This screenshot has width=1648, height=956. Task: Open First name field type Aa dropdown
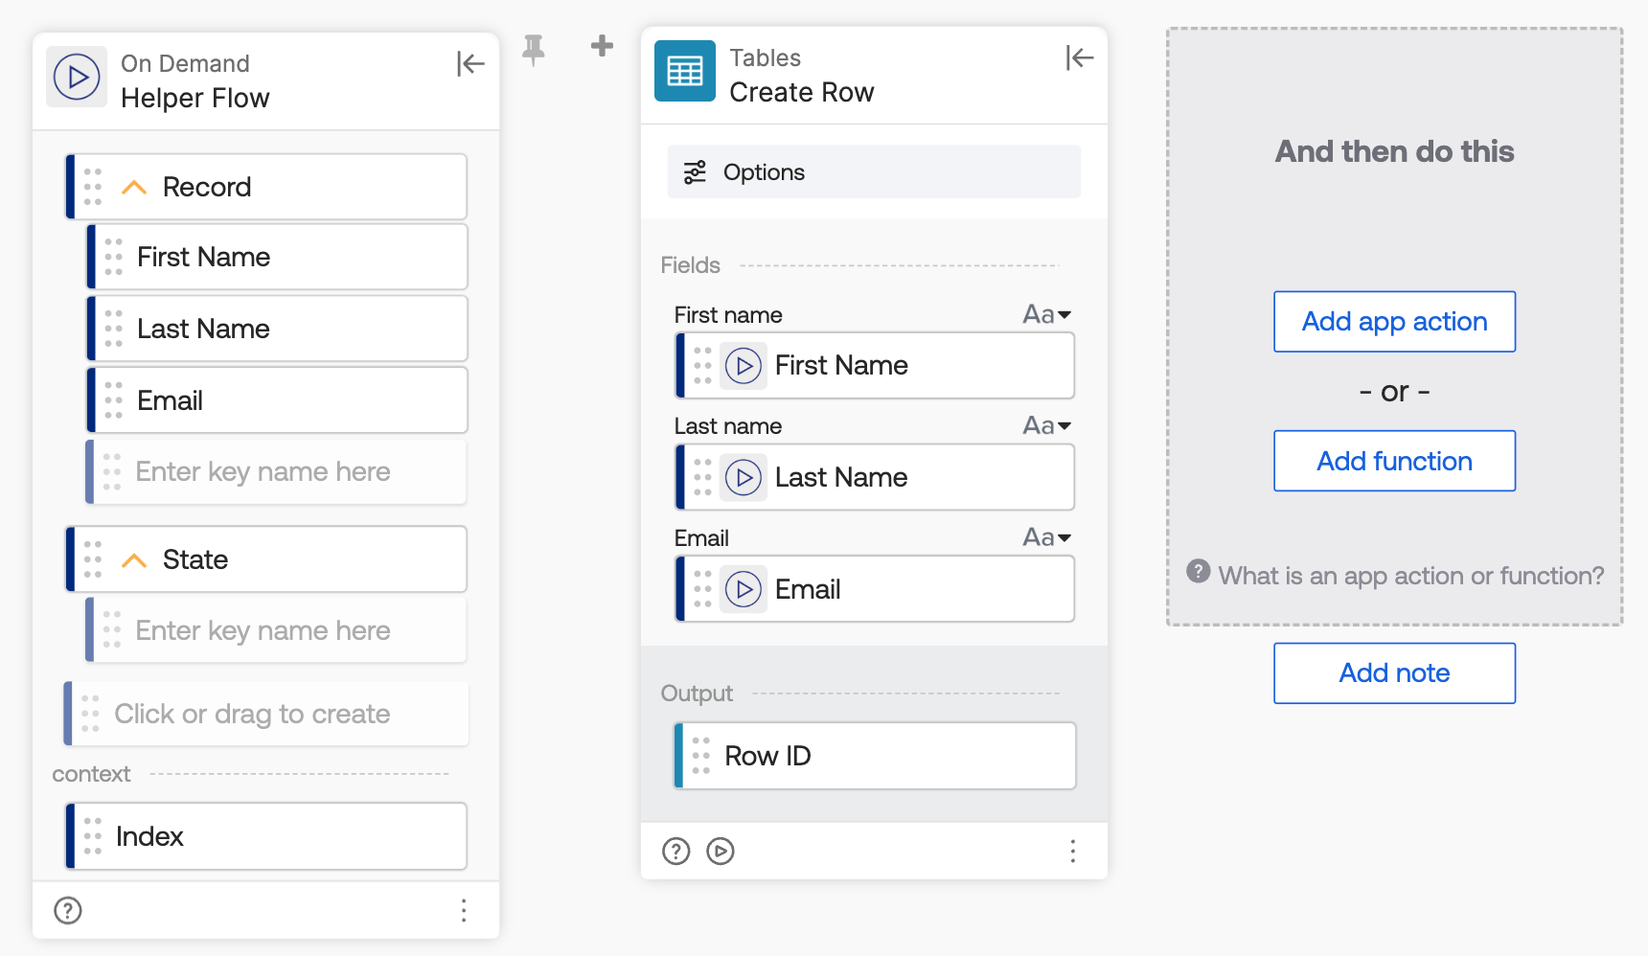1047,314
